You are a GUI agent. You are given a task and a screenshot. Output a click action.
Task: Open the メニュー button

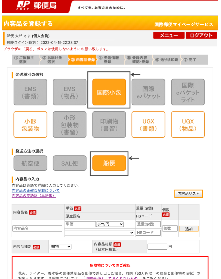tap(169, 35)
